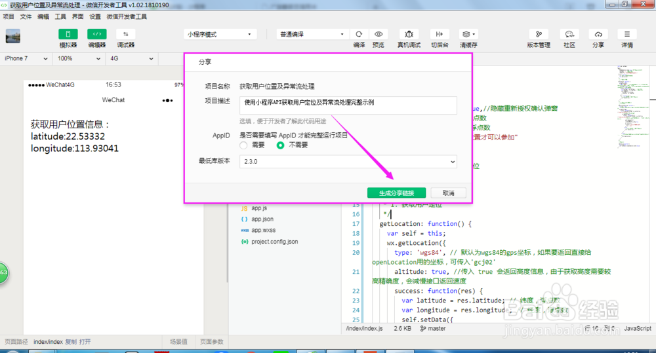Open the 小程序模式 mode dropdown
This screenshot has width=656, height=353.
220,34
